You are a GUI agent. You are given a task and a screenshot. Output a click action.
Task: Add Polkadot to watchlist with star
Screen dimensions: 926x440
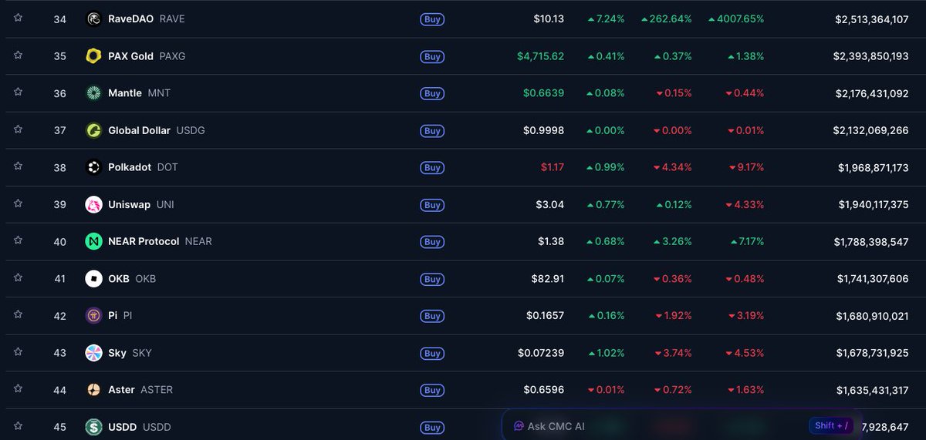(18, 166)
